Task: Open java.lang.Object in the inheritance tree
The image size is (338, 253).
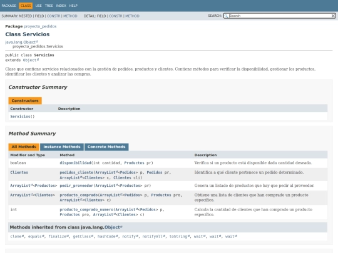Action: point(21,42)
